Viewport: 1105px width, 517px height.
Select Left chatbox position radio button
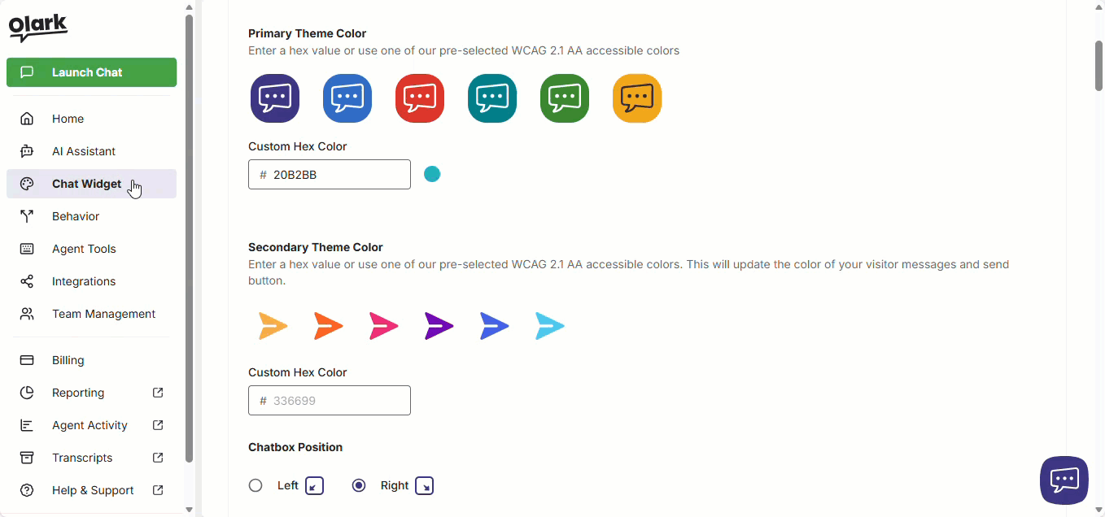point(256,485)
